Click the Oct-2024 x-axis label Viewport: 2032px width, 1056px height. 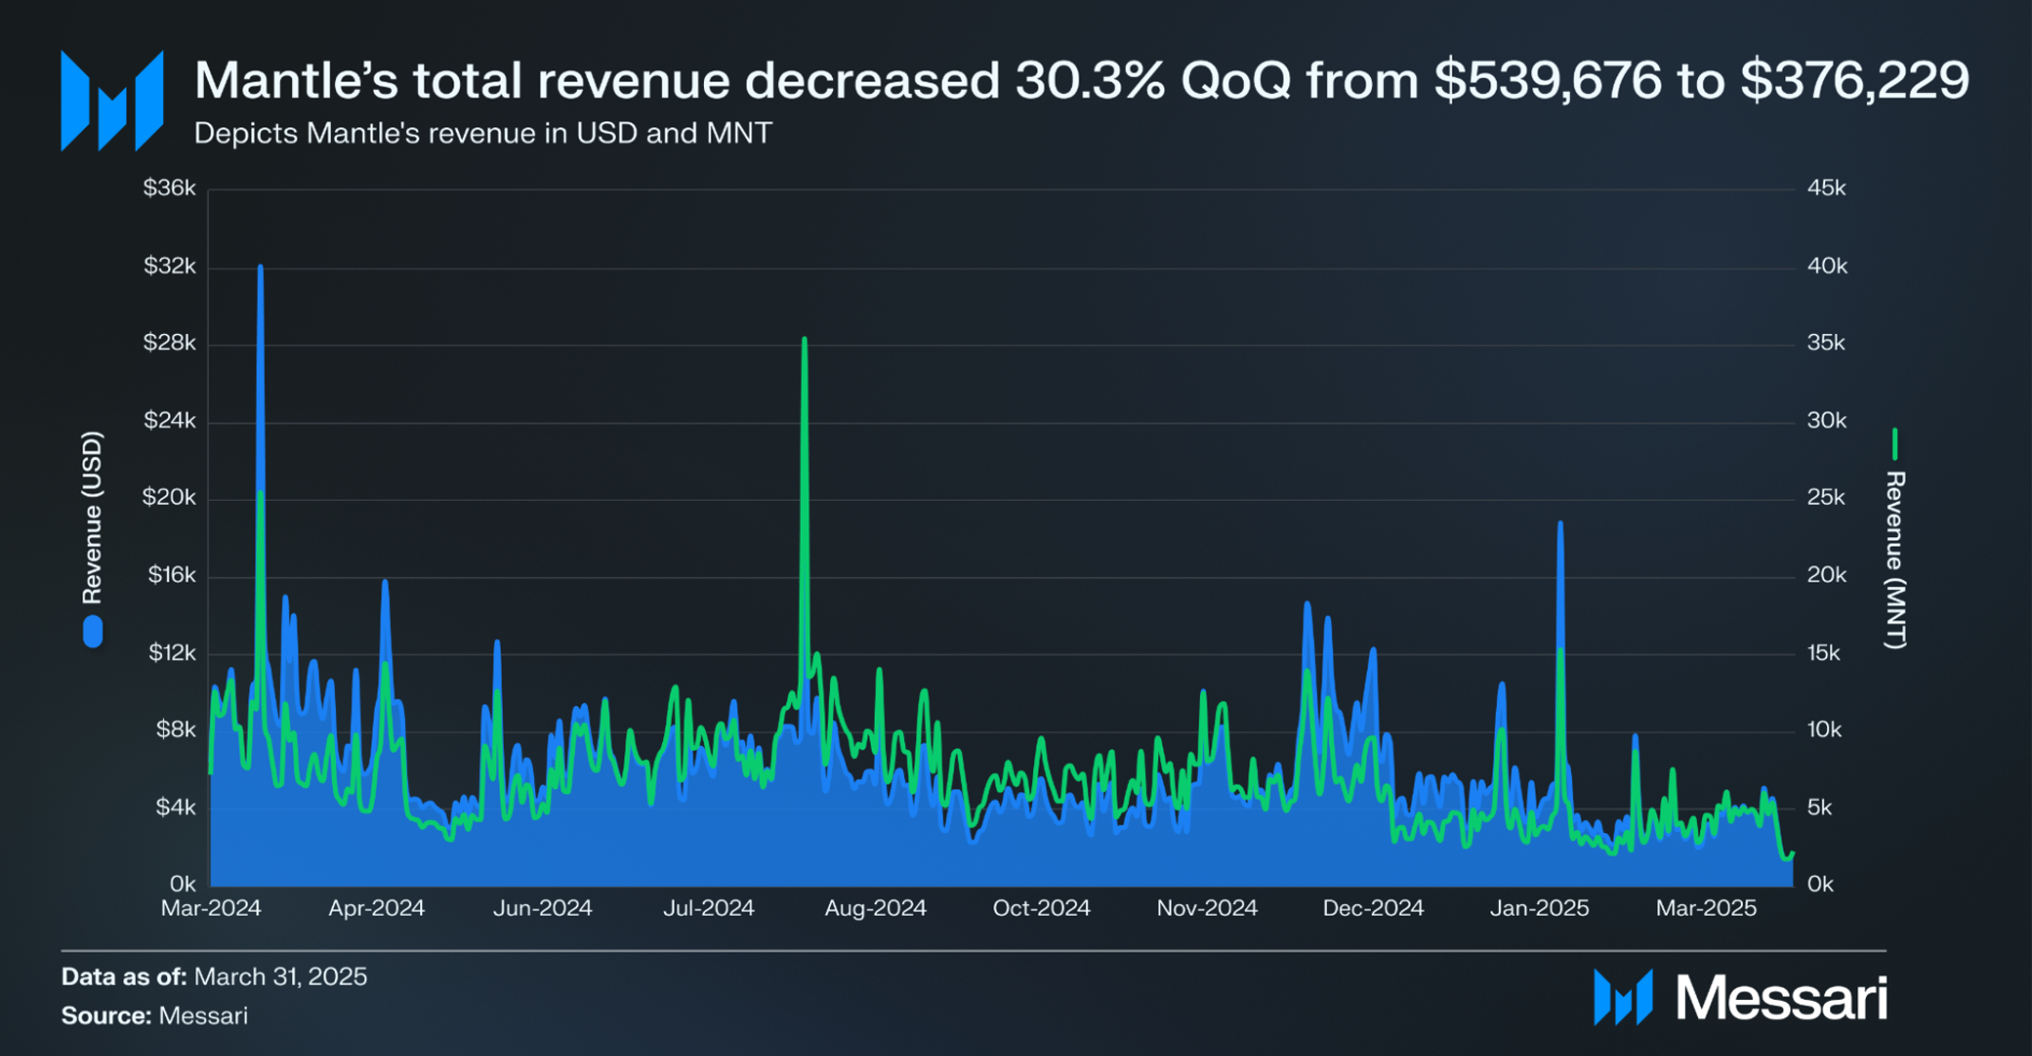pos(1042,908)
